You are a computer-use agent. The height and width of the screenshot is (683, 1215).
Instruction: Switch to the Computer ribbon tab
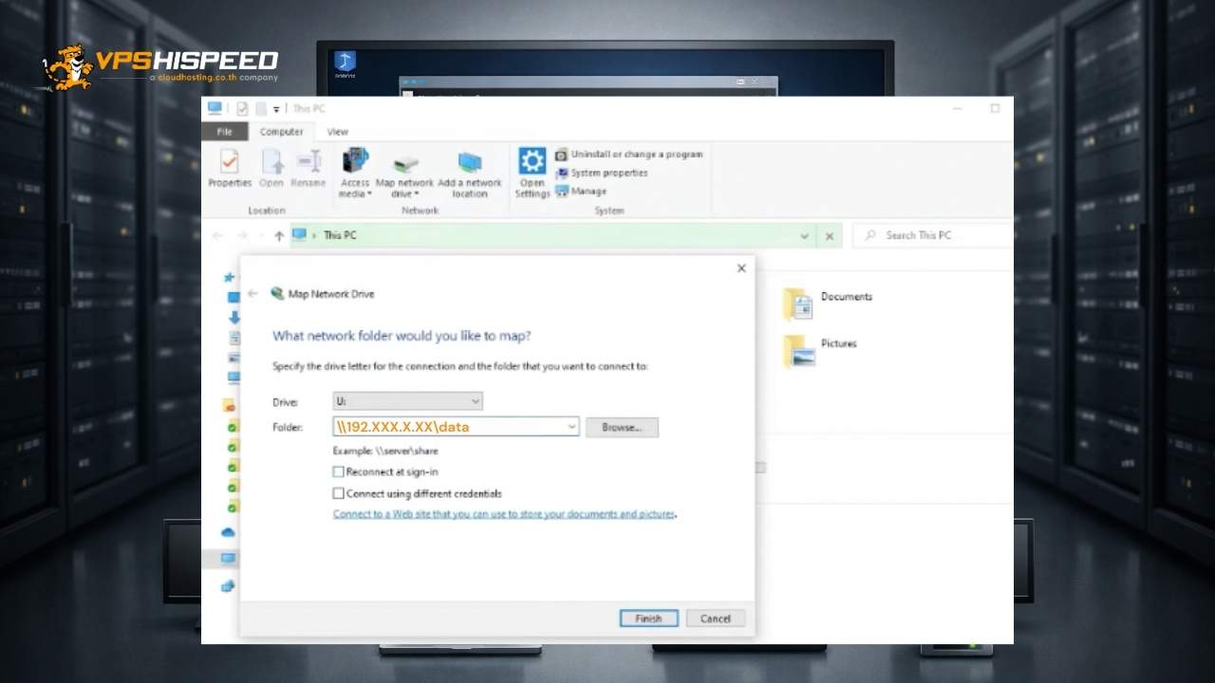281,131
